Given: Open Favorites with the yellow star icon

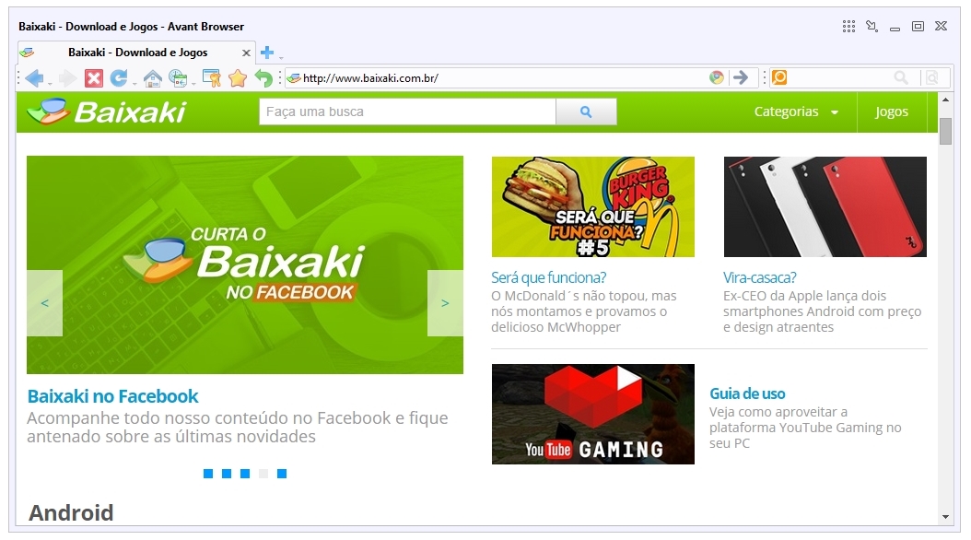Looking at the screenshot, I should coord(237,78).
